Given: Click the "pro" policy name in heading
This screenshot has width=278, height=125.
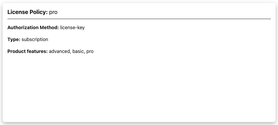Looking at the screenshot, I should click(x=53, y=12).
